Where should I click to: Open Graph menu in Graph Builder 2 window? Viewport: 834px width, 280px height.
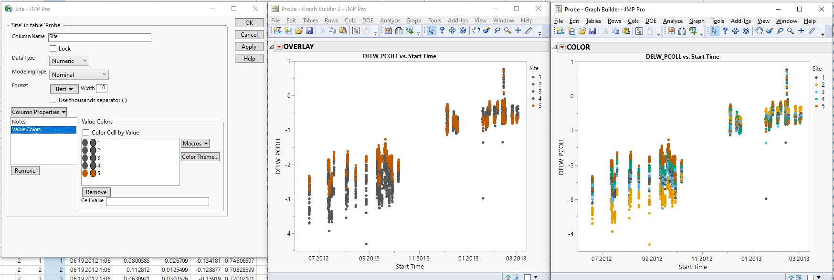tap(414, 21)
